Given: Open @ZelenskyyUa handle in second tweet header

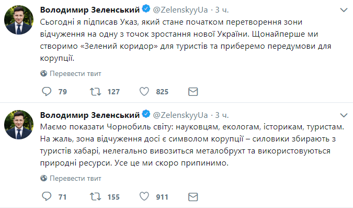Looking at the screenshot, I should [x=180, y=115].
